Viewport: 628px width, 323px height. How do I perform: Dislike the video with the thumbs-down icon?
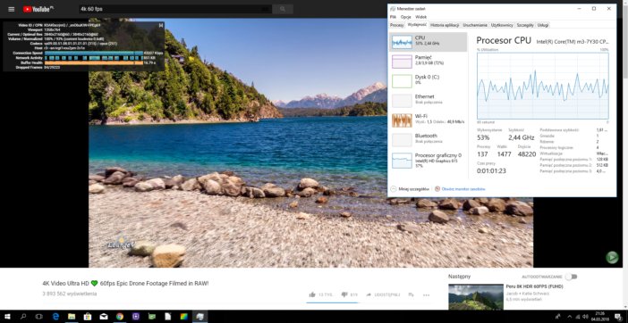point(344,294)
